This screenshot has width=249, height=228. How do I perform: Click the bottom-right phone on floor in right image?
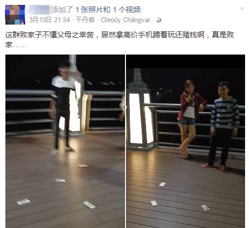(205, 208)
